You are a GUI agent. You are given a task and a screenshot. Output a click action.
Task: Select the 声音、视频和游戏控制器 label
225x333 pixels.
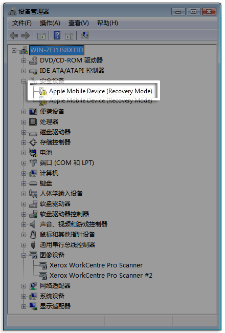pos(73,224)
